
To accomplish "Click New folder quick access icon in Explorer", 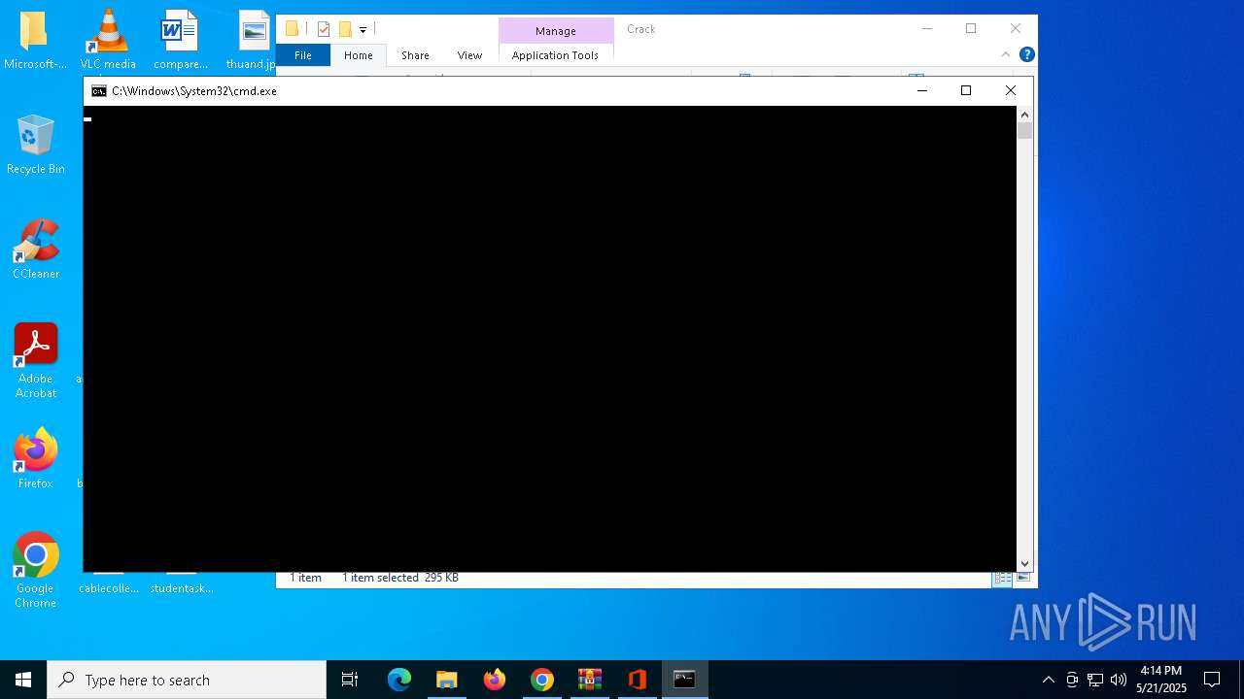I will 345,29.
